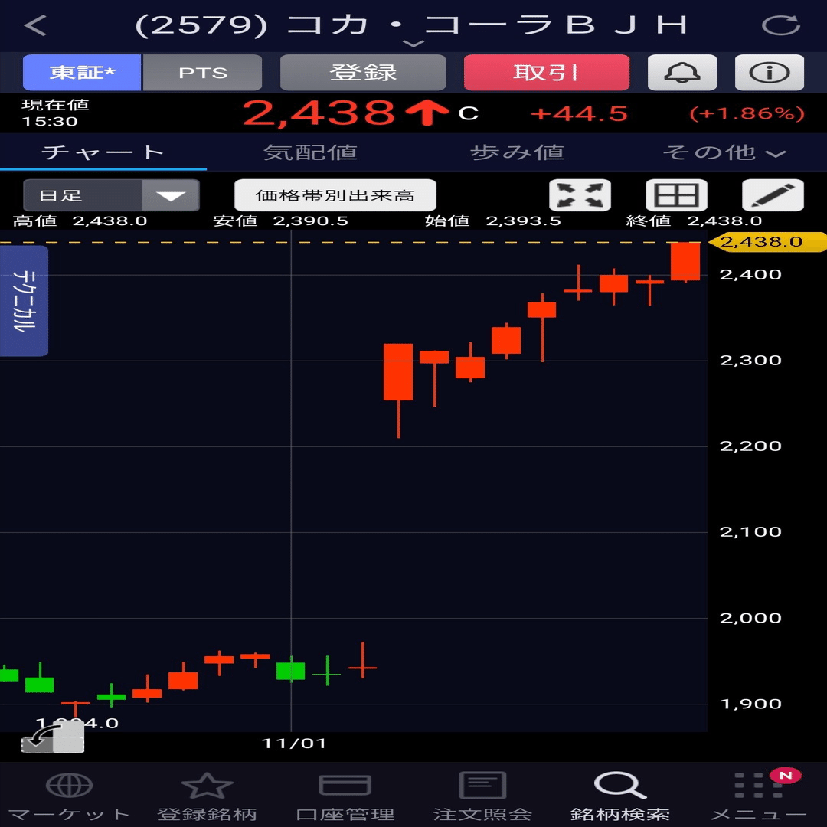Refresh the stock quote
This screenshot has height=827, width=827.
tap(781, 25)
